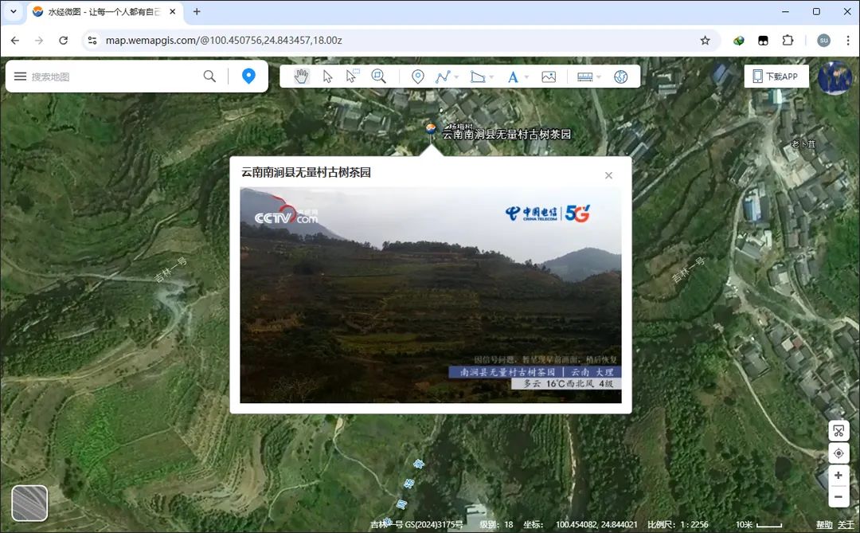Click the address bar URL
The height and width of the screenshot is (533, 860).
[x=224, y=40]
